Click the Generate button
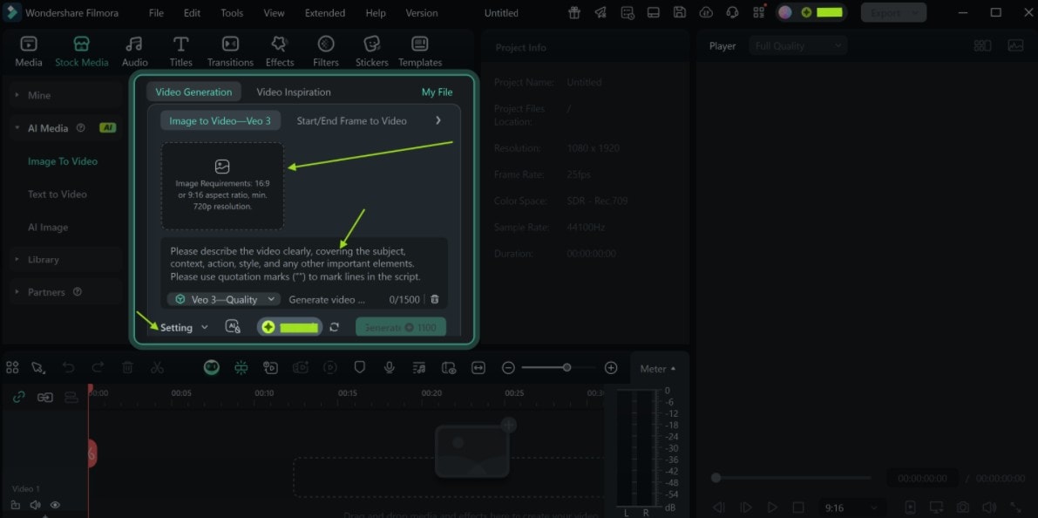Screen dimensions: 1038x518 400,326
